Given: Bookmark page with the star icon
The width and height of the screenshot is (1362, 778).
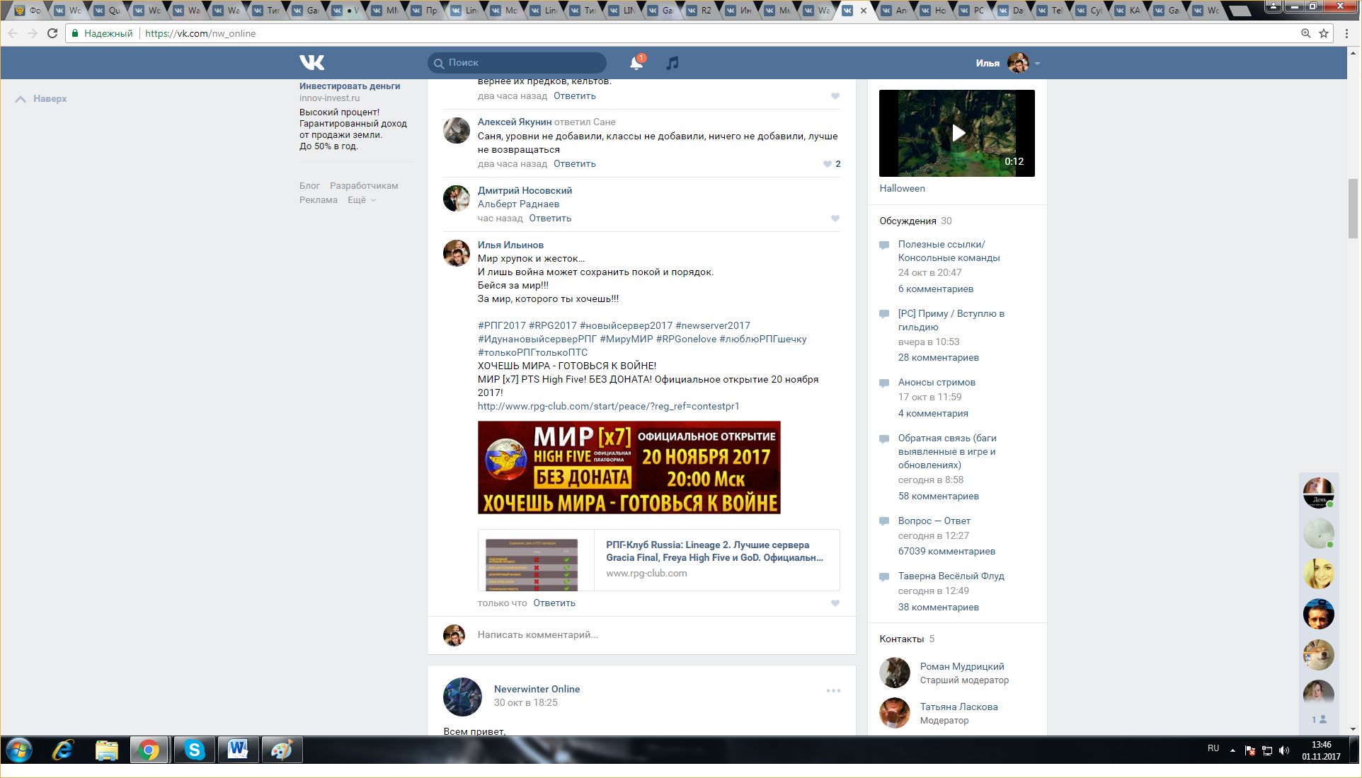Looking at the screenshot, I should click(x=1323, y=33).
